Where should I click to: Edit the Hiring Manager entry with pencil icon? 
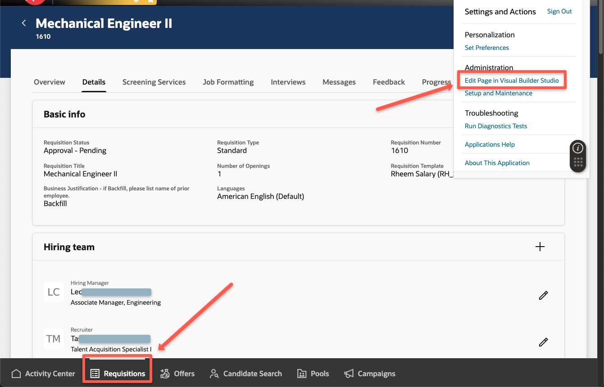pyautogui.click(x=543, y=295)
